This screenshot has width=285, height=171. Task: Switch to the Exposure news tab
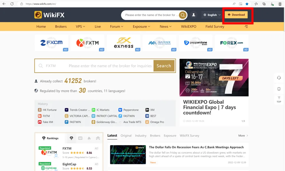pyautogui.click(x=170, y=135)
